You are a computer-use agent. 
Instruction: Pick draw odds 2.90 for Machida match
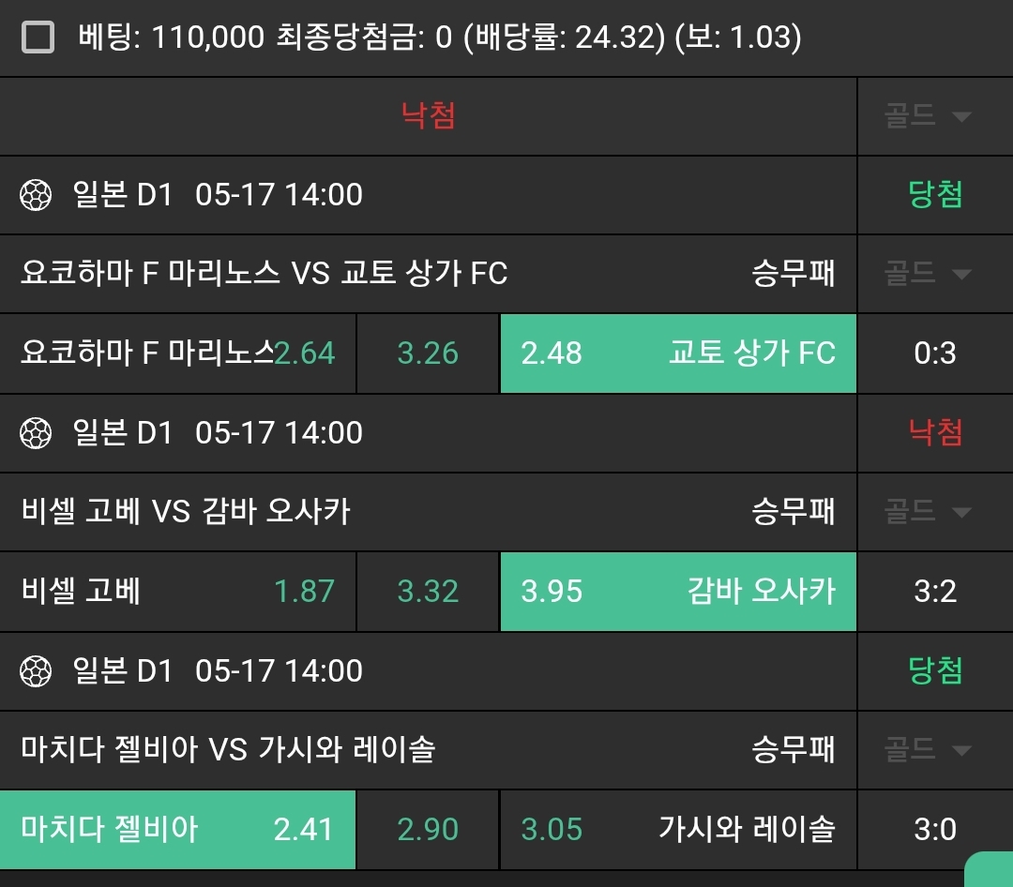click(x=428, y=830)
